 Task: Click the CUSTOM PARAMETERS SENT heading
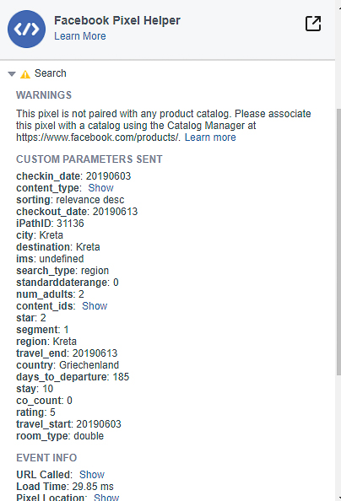click(x=89, y=159)
